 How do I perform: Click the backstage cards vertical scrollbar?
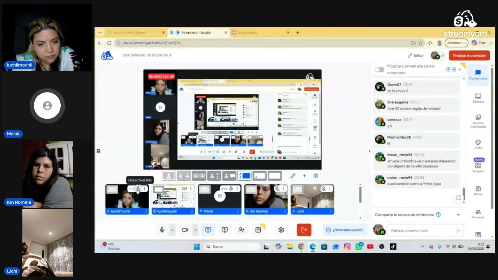pos(360,194)
